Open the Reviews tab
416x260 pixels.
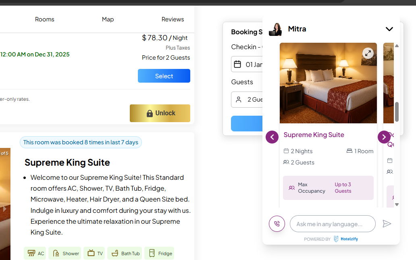tap(173, 19)
